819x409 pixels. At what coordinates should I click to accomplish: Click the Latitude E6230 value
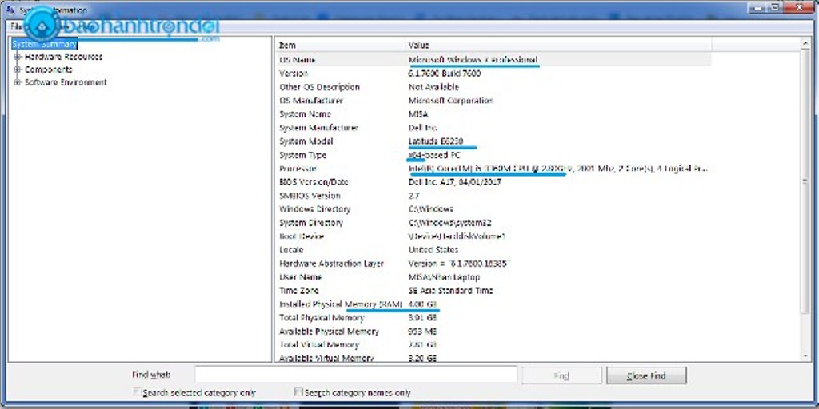(436, 141)
